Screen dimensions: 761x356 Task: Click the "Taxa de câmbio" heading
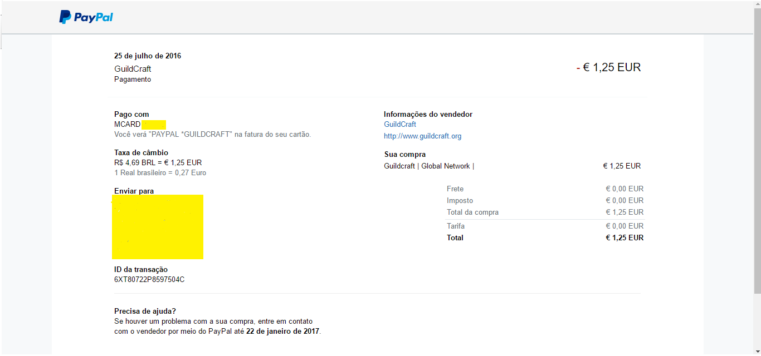pyautogui.click(x=141, y=152)
